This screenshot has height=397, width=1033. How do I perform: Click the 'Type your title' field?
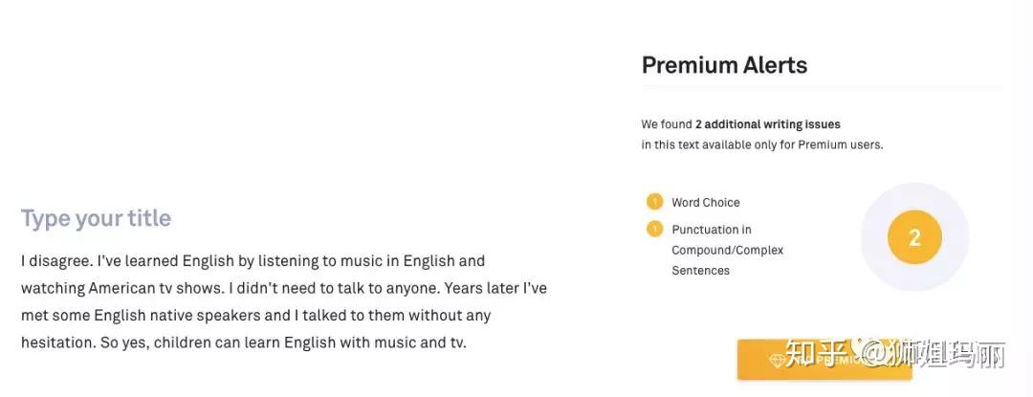tap(96, 218)
